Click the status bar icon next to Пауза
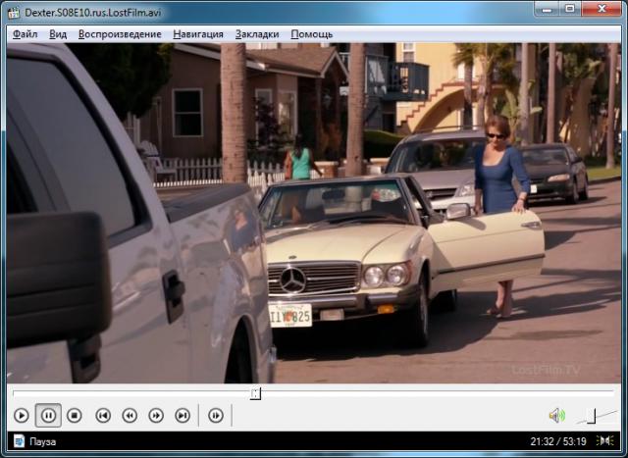Viewport: 628px width, 458px height. click(18, 441)
